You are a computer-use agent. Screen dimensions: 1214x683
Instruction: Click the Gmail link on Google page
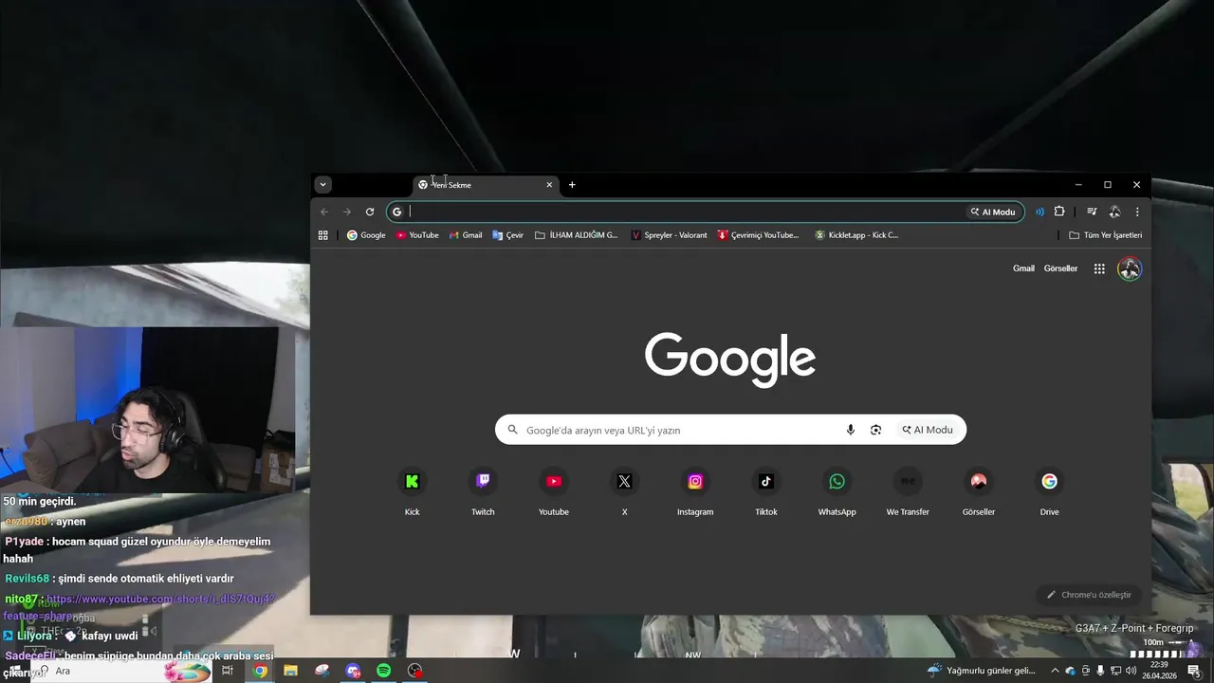coord(1023,268)
